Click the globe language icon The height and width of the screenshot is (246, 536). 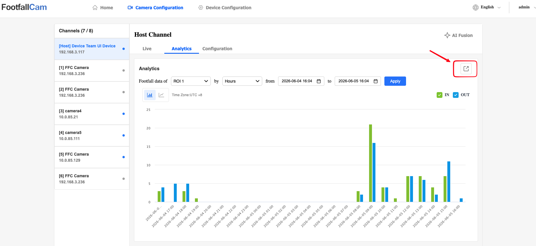475,8
